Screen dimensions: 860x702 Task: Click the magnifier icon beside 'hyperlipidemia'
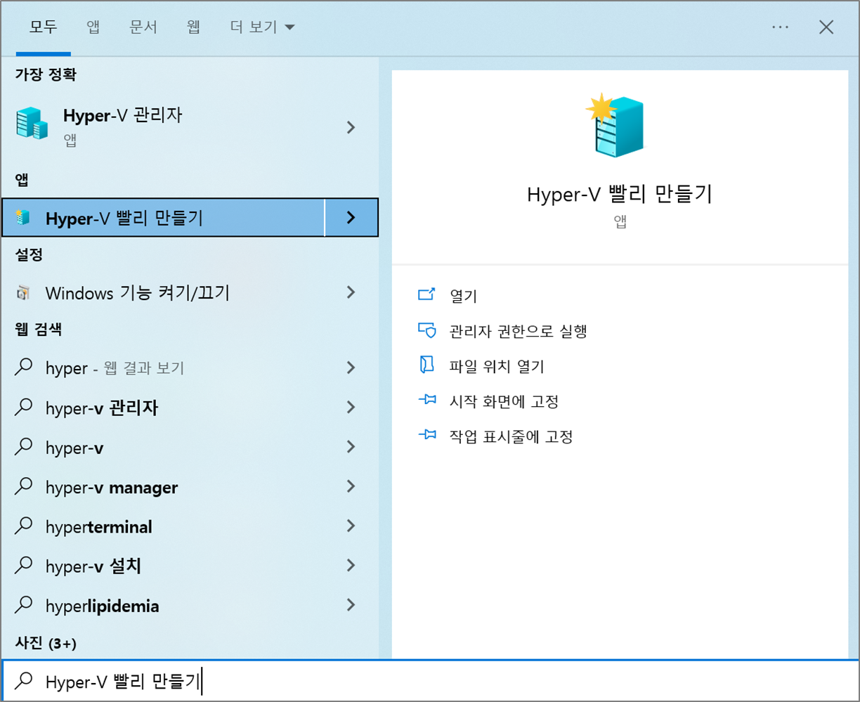tap(24, 604)
